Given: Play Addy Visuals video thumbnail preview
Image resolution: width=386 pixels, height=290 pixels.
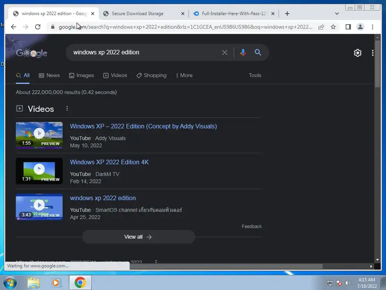Looking at the screenshot, I should [39, 135].
